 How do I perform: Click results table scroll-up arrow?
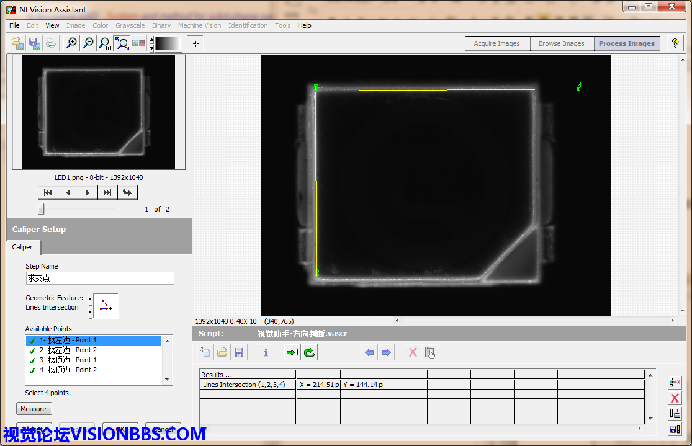coord(650,375)
